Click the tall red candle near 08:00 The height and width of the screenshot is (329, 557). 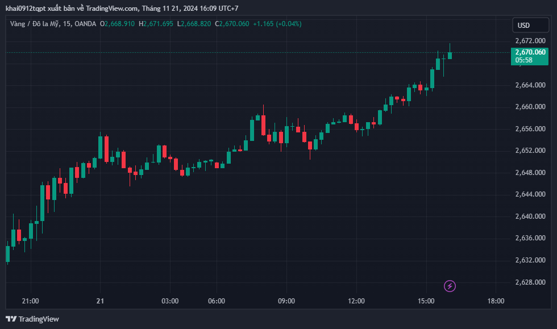[263, 124]
